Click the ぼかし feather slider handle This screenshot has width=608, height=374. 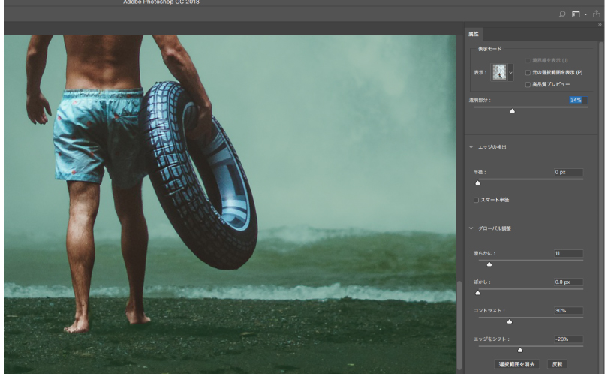click(477, 293)
